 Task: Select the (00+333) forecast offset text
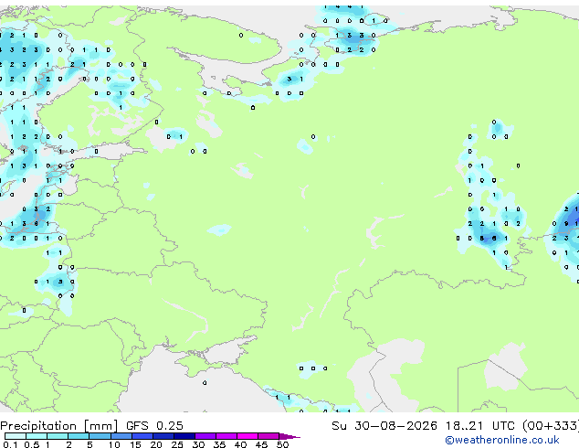pos(551,426)
